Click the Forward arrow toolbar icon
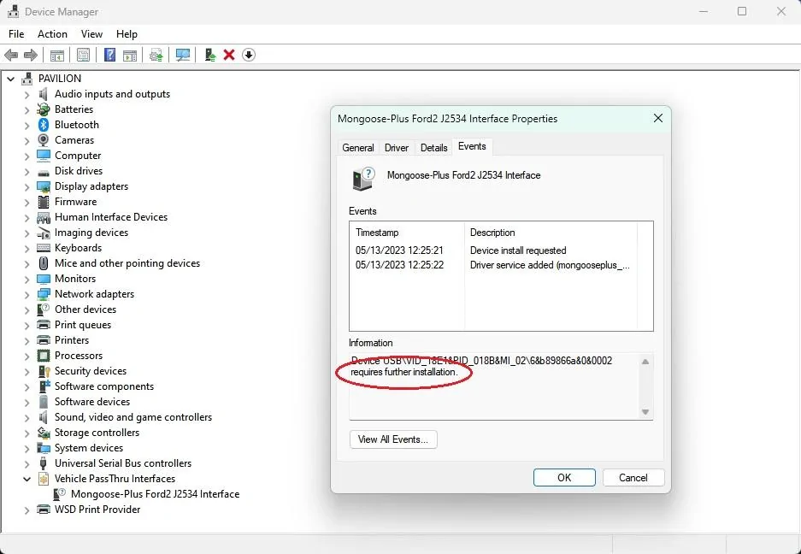The width and height of the screenshot is (801, 554). [31, 55]
